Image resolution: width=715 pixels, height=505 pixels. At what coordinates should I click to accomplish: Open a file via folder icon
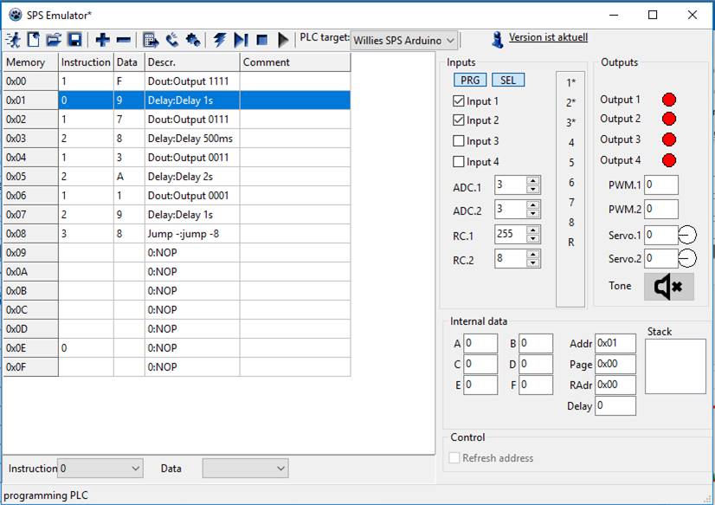(54, 40)
